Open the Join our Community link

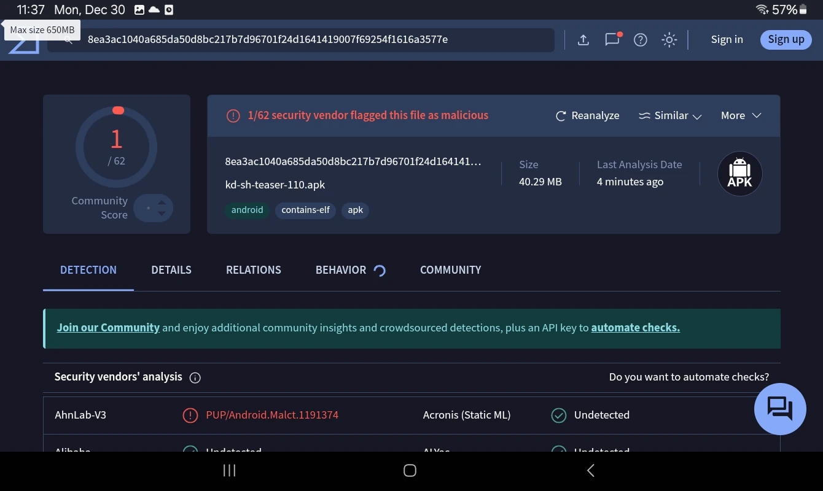click(108, 327)
